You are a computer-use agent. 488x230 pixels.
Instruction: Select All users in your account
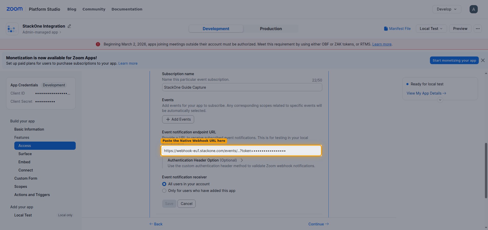(x=164, y=184)
